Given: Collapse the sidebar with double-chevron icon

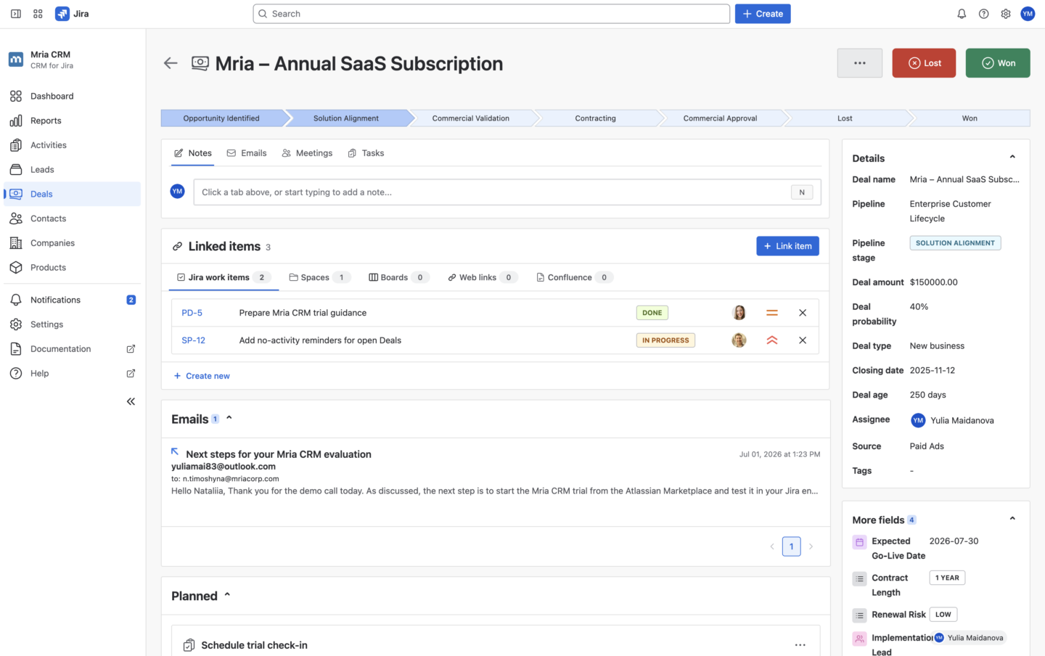Looking at the screenshot, I should pos(131,401).
